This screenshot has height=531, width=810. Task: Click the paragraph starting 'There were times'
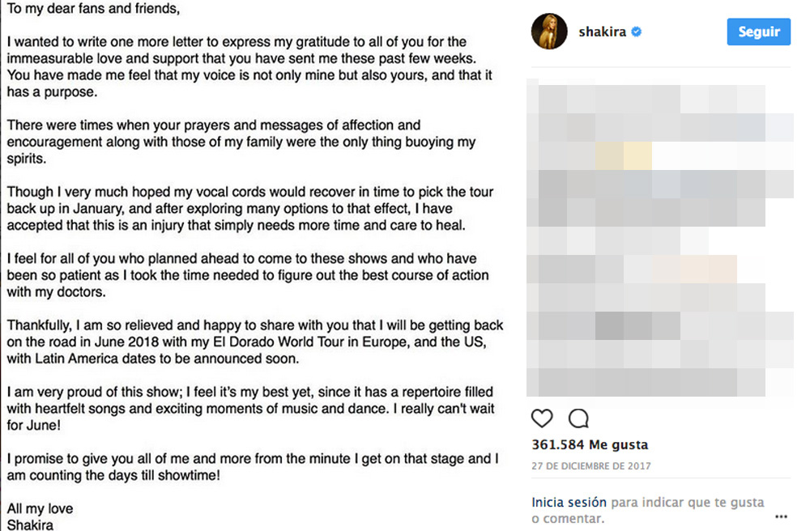point(241,142)
